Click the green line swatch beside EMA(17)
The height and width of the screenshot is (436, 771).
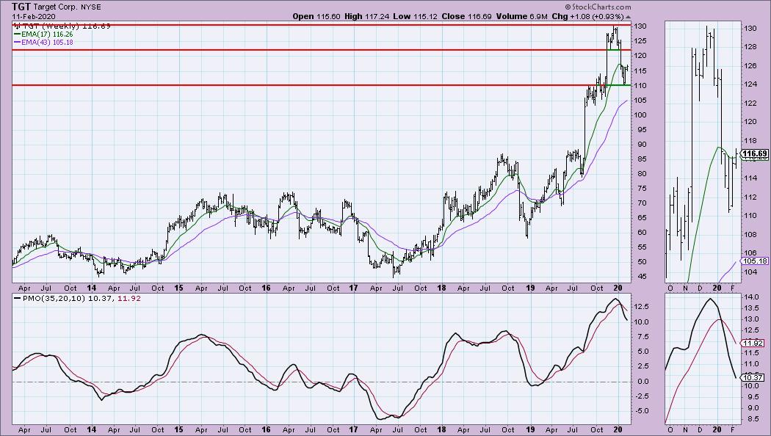(x=17, y=34)
